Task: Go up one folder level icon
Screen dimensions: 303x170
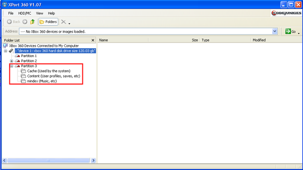Action: (33, 22)
